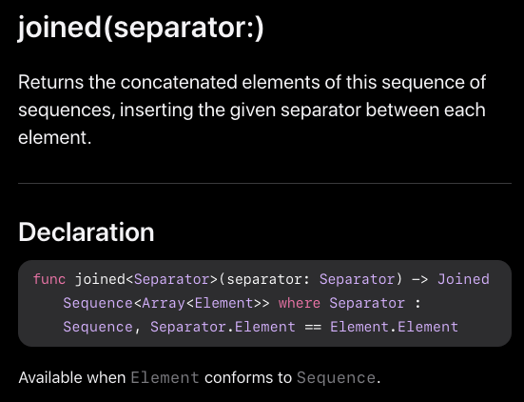Open the "Array" type link
The image size is (524, 402).
point(164,303)
